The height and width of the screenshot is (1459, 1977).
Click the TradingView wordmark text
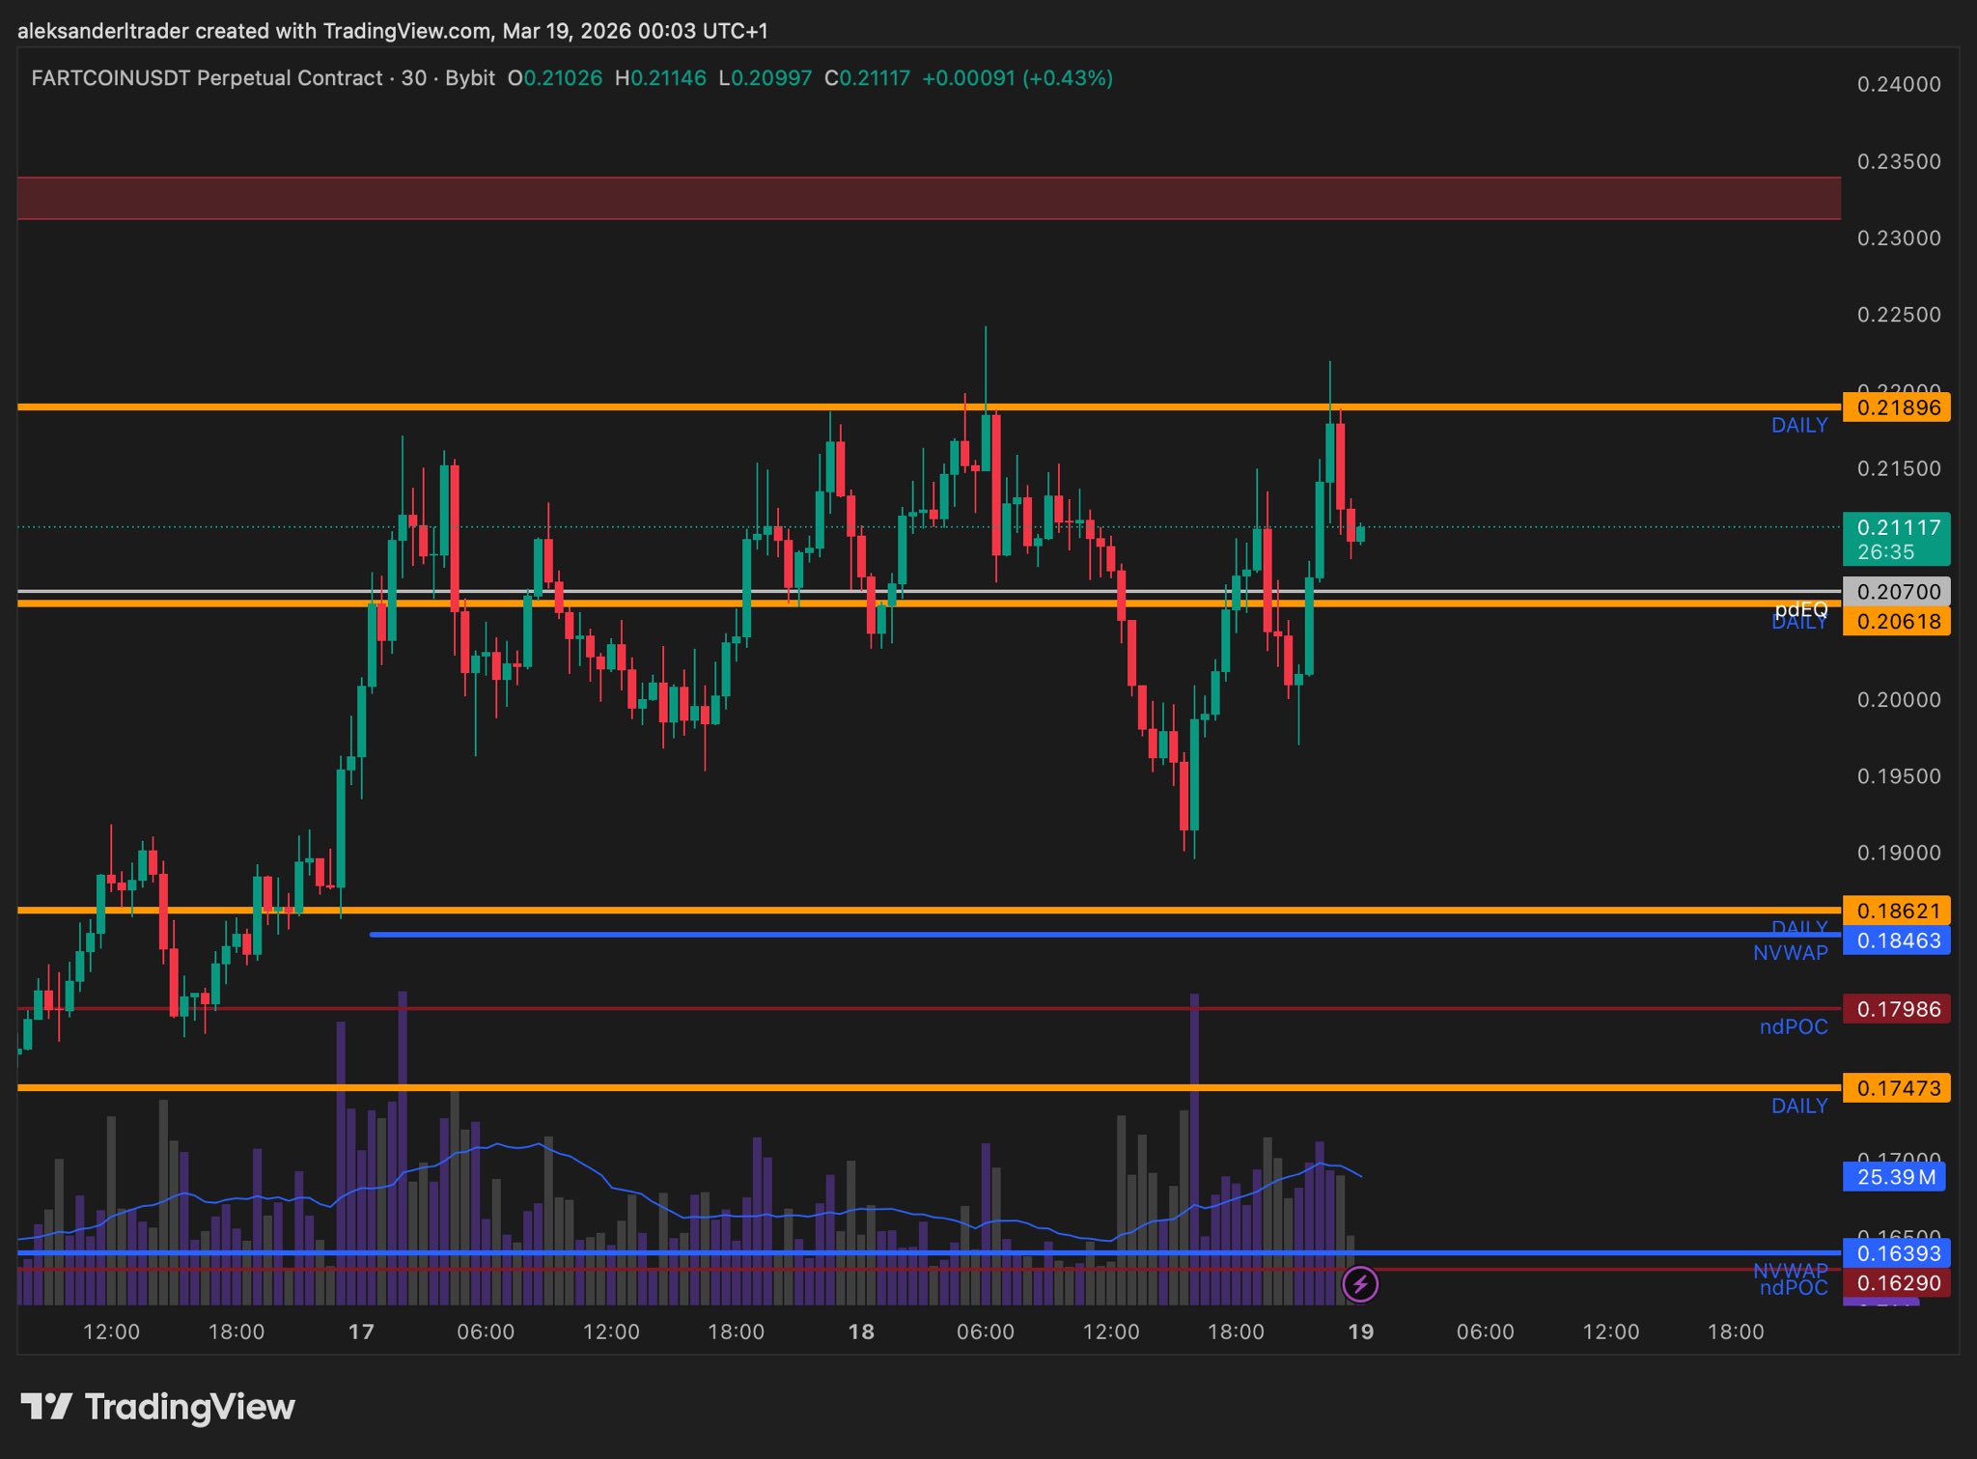click(x=190, y=1407)
